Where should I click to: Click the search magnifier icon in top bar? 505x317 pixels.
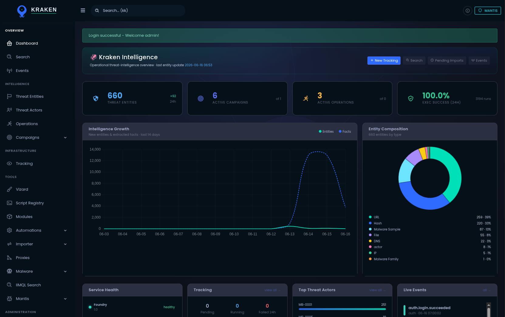click(97, 10)
